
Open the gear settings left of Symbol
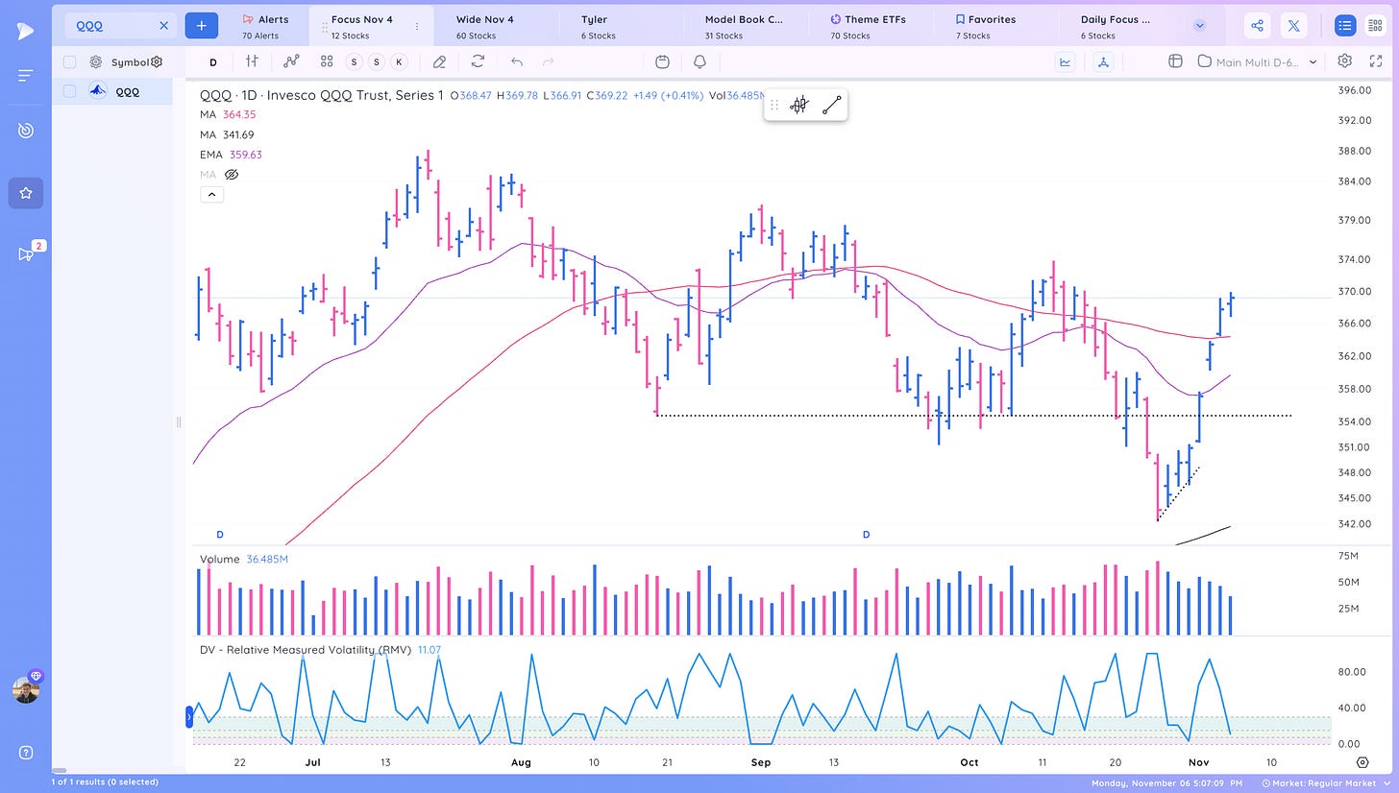pyautogui.click(x=96, y=62)
